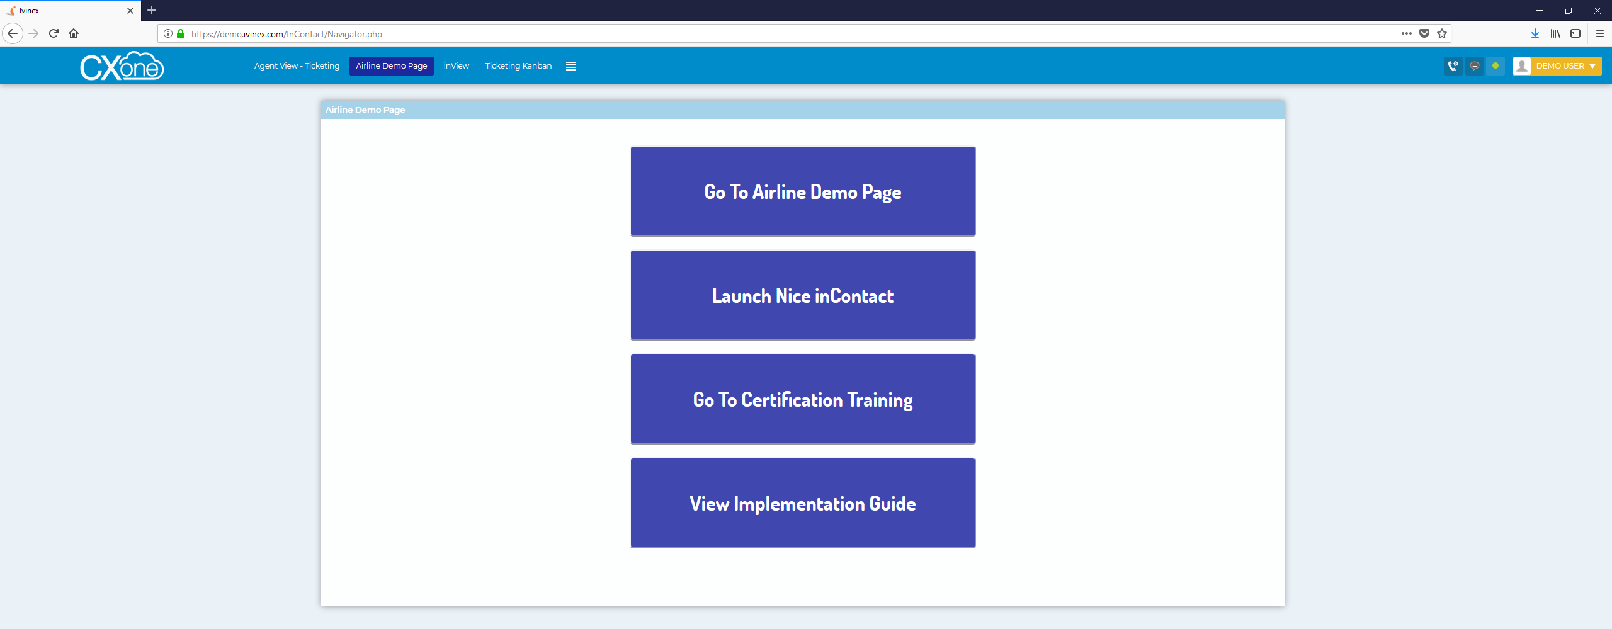Save page to Pocket icon
The image size is (1612, 629).
pos(1424,34)
